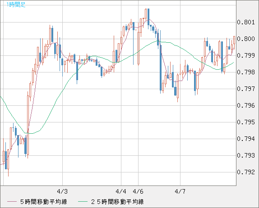Click the pink 5-hour average legend line
The image size is (259, 208).
click(12, 202)
